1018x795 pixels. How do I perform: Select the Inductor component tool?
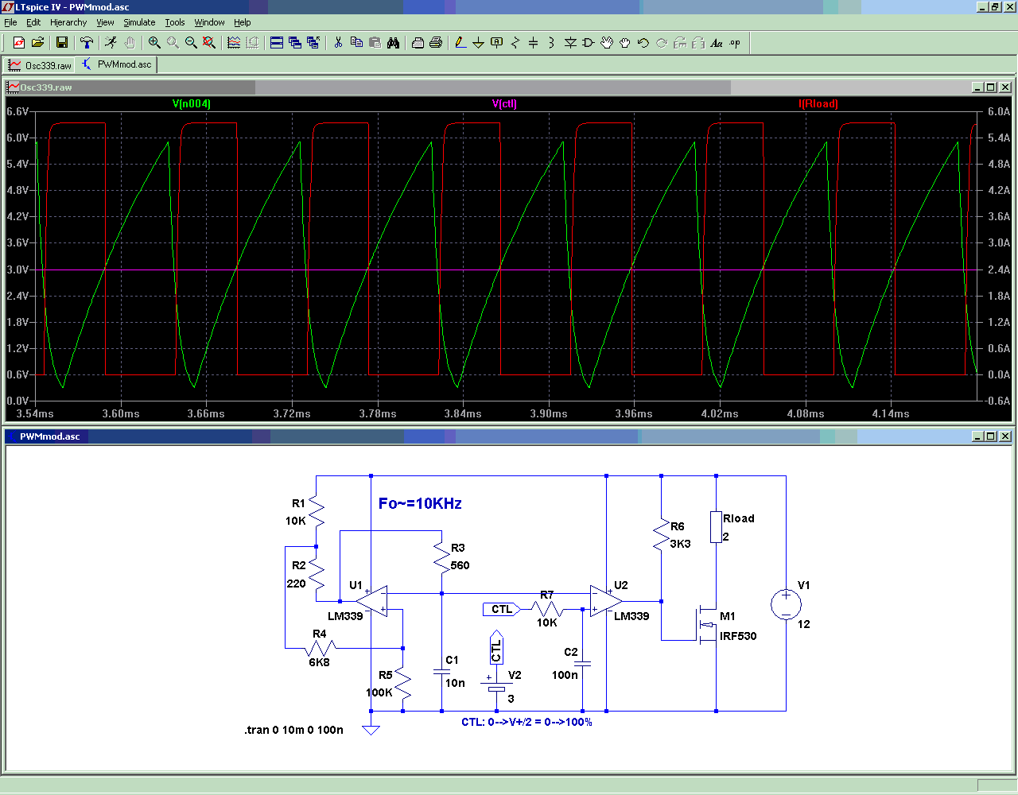point(551,43)
